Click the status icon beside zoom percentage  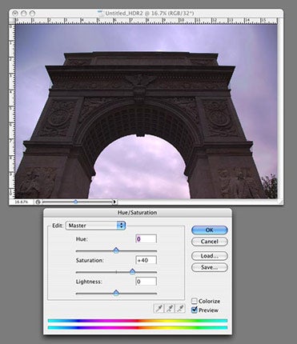coord(38,202)
